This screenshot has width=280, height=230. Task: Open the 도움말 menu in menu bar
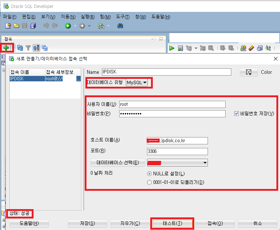click(x=161, y=17)
